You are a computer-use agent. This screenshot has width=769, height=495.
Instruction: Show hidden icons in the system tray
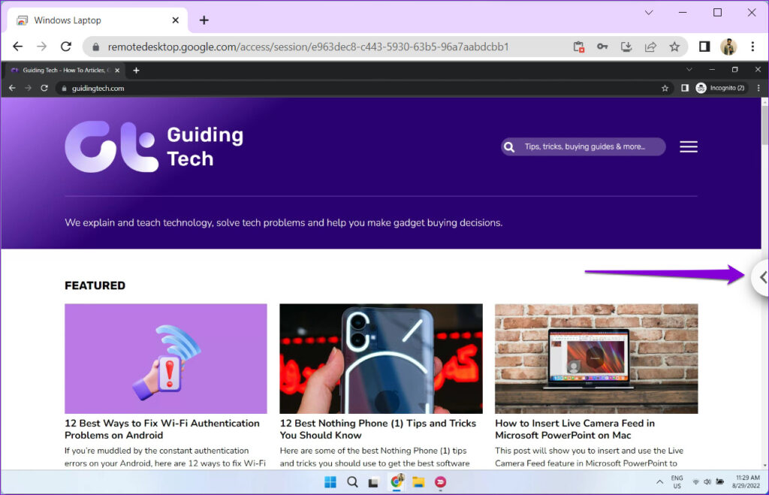coord(659,481)
